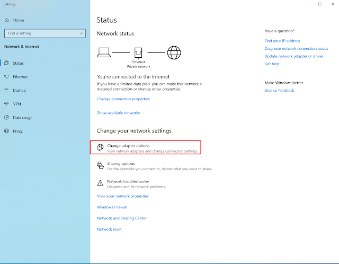Click View your network properties link
Viewport: 339px width, 264px height.
(x=122, y=196)
